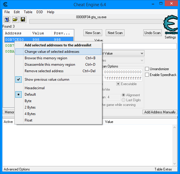Click Add Address Manually button
This screenshot has height=174, width=180.
point(160,112)
